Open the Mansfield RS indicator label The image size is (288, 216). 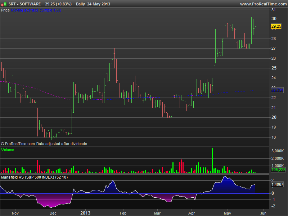coord(34,177)
